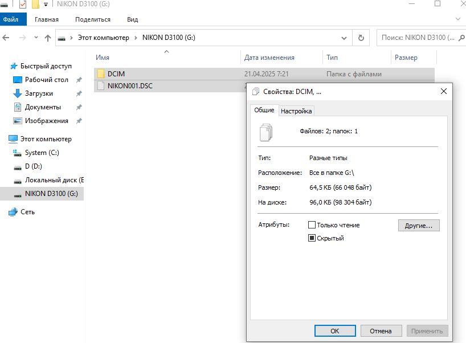This screenshot has width=466, height=343.
Task: Open recent locations dropdown arrow
Action: pyautogui.click(x=36, y=38)
